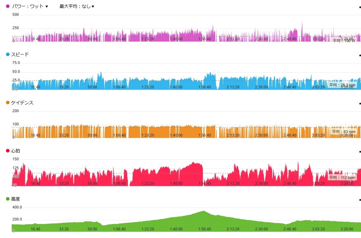Click the 平均：112 bpm label
Viewport: 361px width, 238px height.
click(342, 177)
